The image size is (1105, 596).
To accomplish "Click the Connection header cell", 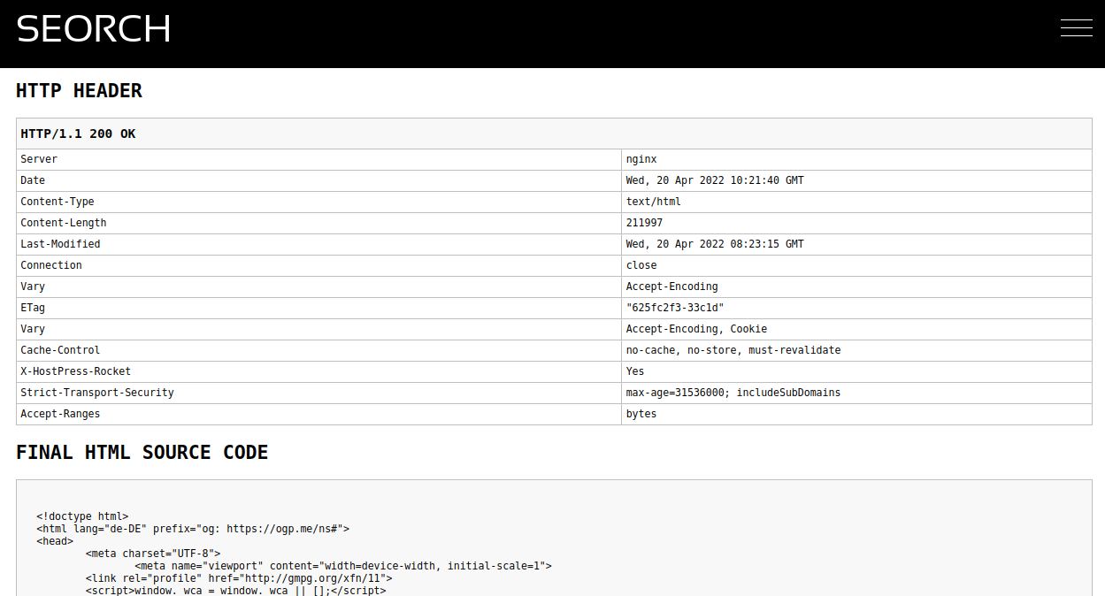I will click(319, 266).
